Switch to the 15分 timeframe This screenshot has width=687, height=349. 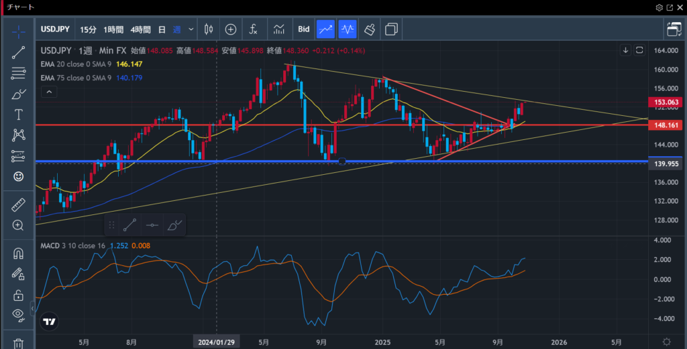click(88, 29)
